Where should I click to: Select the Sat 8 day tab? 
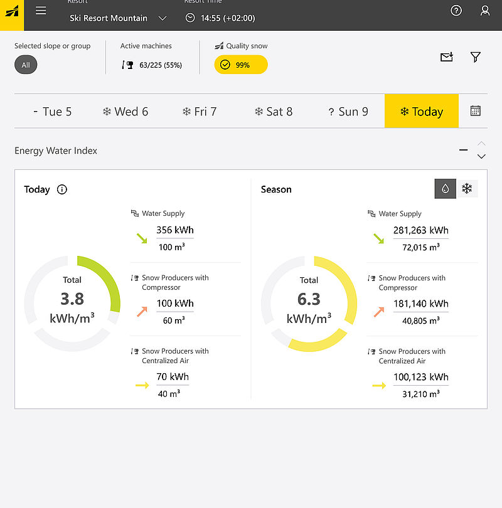274,111
